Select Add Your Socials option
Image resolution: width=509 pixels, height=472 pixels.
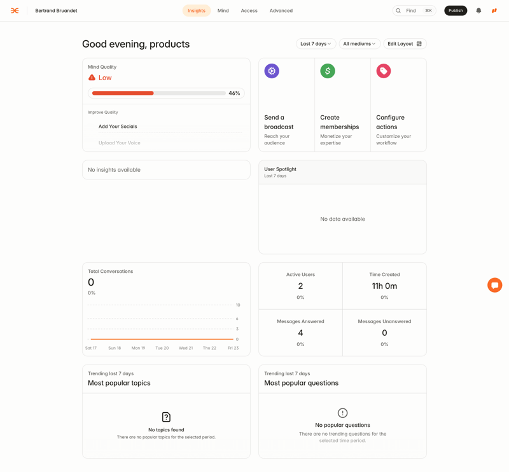coord(118,127)
